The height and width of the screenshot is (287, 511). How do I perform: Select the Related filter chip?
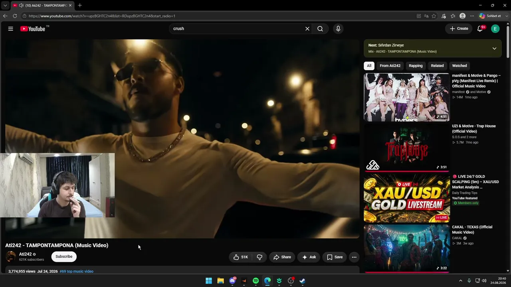437,66
